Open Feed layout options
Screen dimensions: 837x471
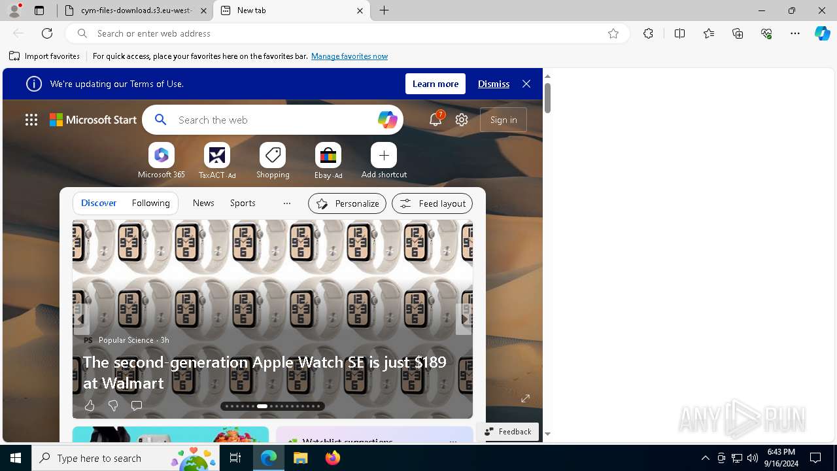pyautogui.click(x=432, y=203)
